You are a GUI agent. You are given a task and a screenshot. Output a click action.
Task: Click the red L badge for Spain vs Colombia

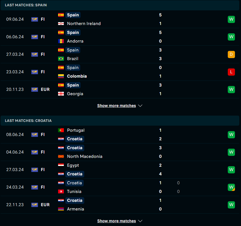point(231,72)
